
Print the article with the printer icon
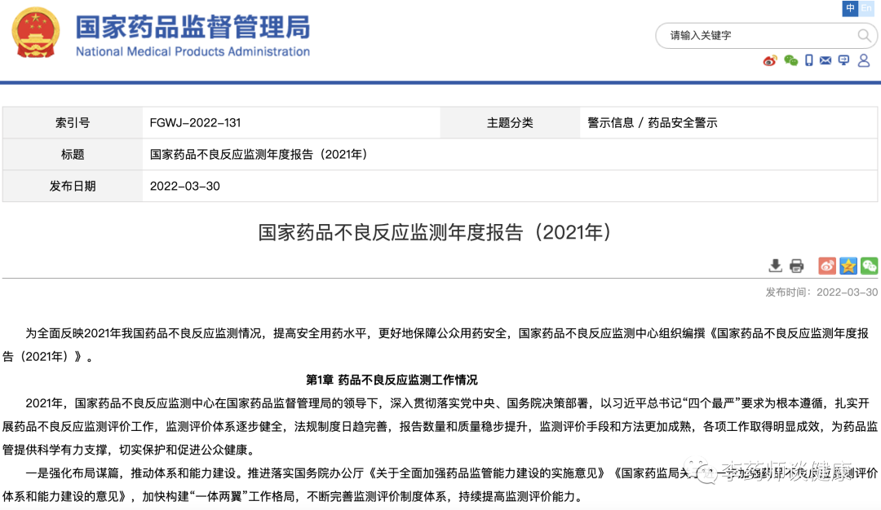point(796,266)
